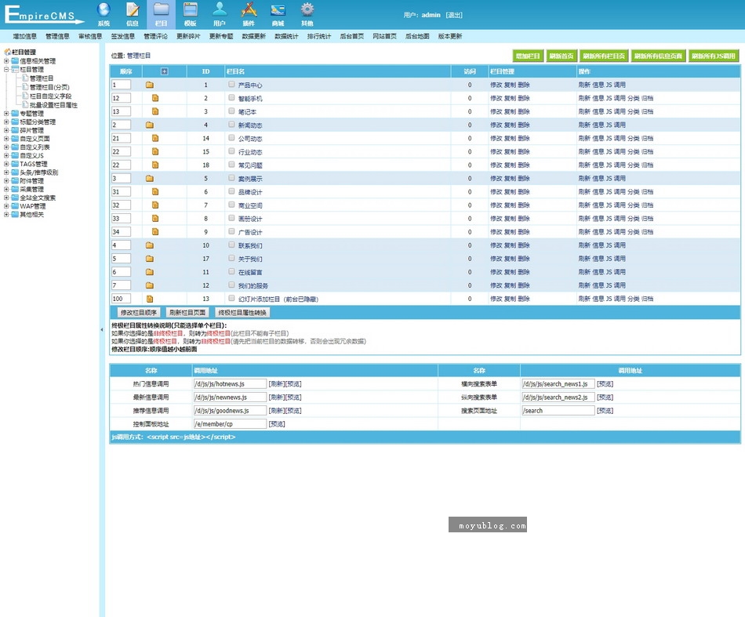Click the folder icon in 产品中心 row
745x617 pixels.
(x=150, y=85)
